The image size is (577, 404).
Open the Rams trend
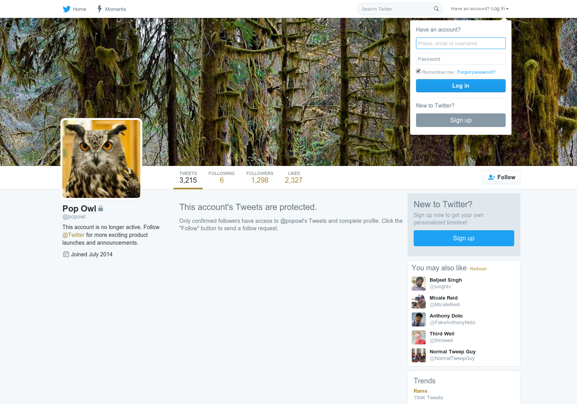tap(420, 391)
